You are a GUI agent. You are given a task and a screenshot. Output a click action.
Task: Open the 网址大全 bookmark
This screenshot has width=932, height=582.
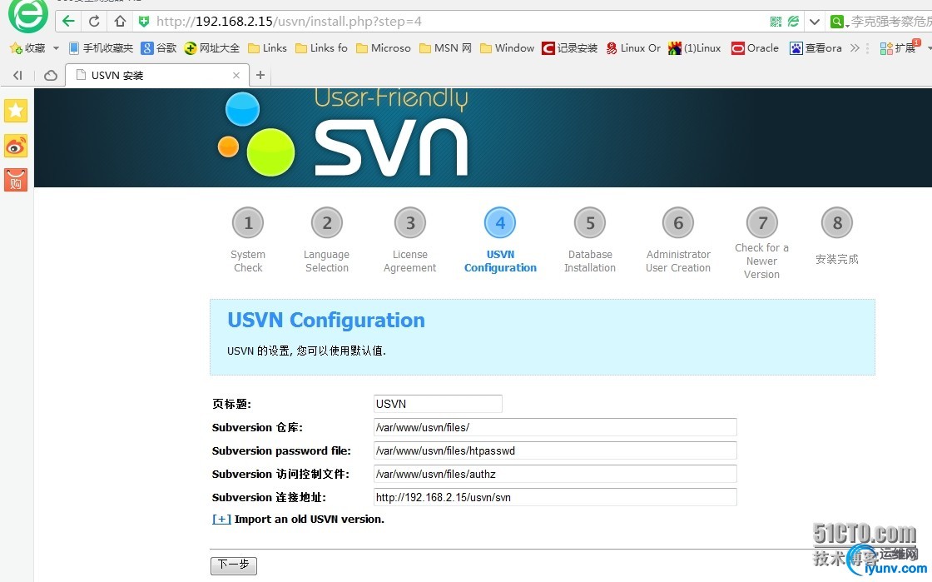[x=211, y=48]
